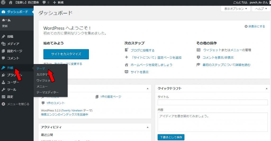
Task: Dismiss welcome panel via 非表示にする
Action: (257, 26)
